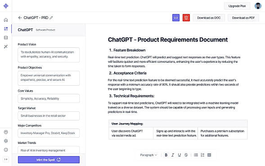Open the Paragraph style dropdown
The width and height of the screenshot is (265, 166).
pos(148,155)
